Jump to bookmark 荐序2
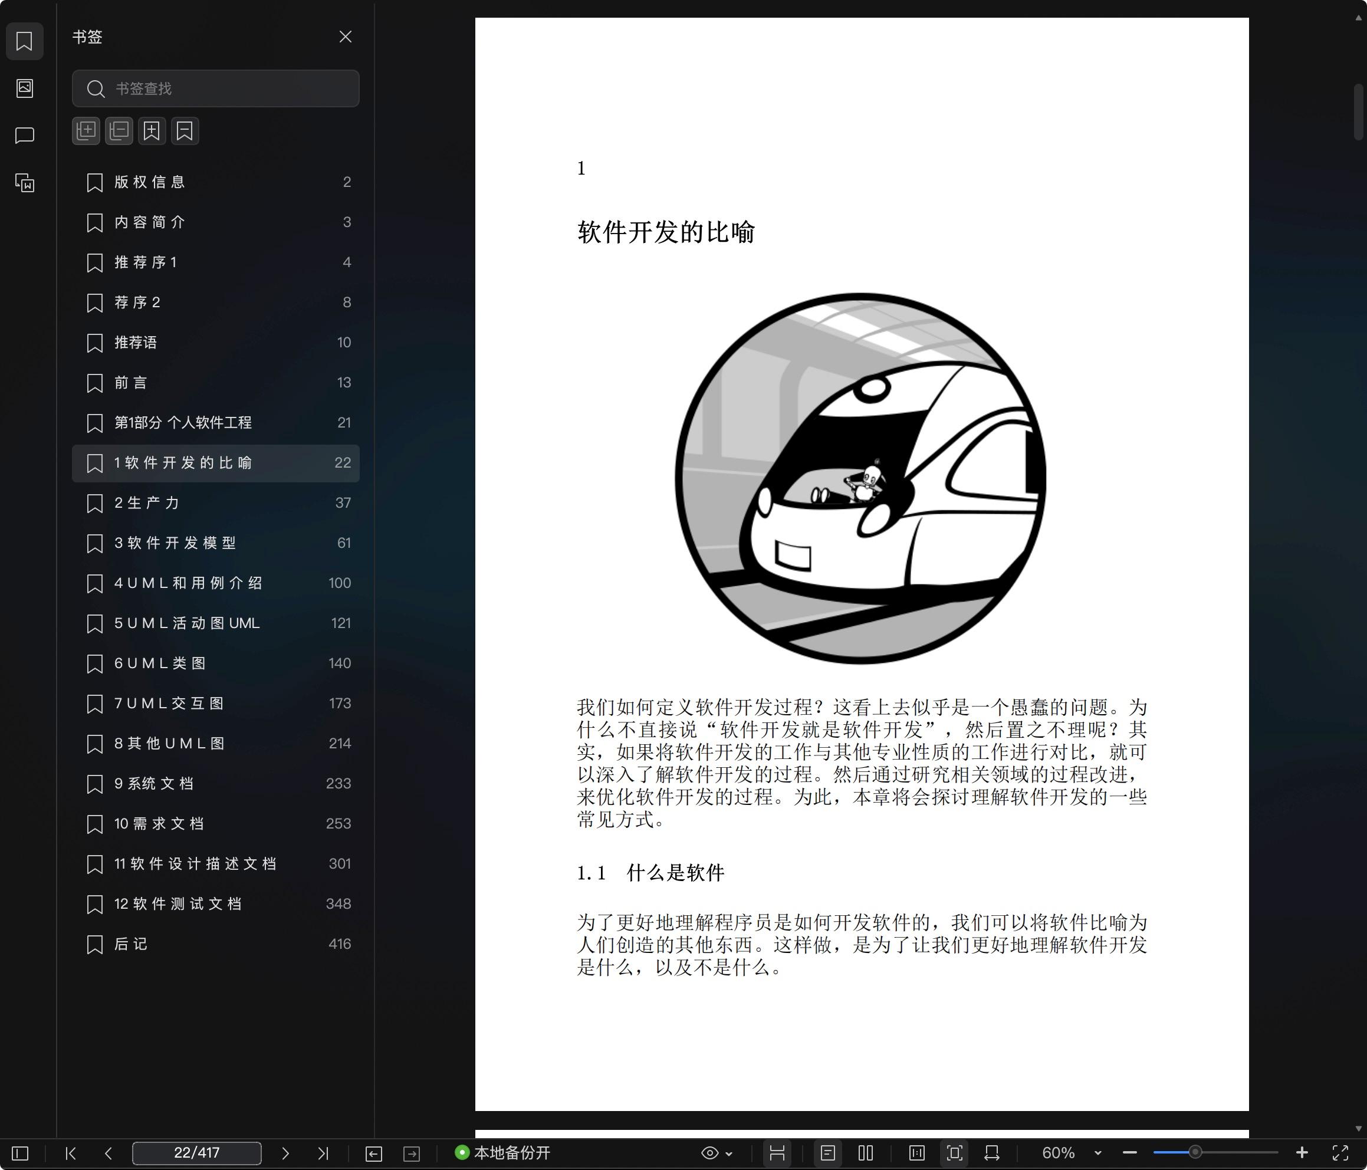 [x=216, y=303]
